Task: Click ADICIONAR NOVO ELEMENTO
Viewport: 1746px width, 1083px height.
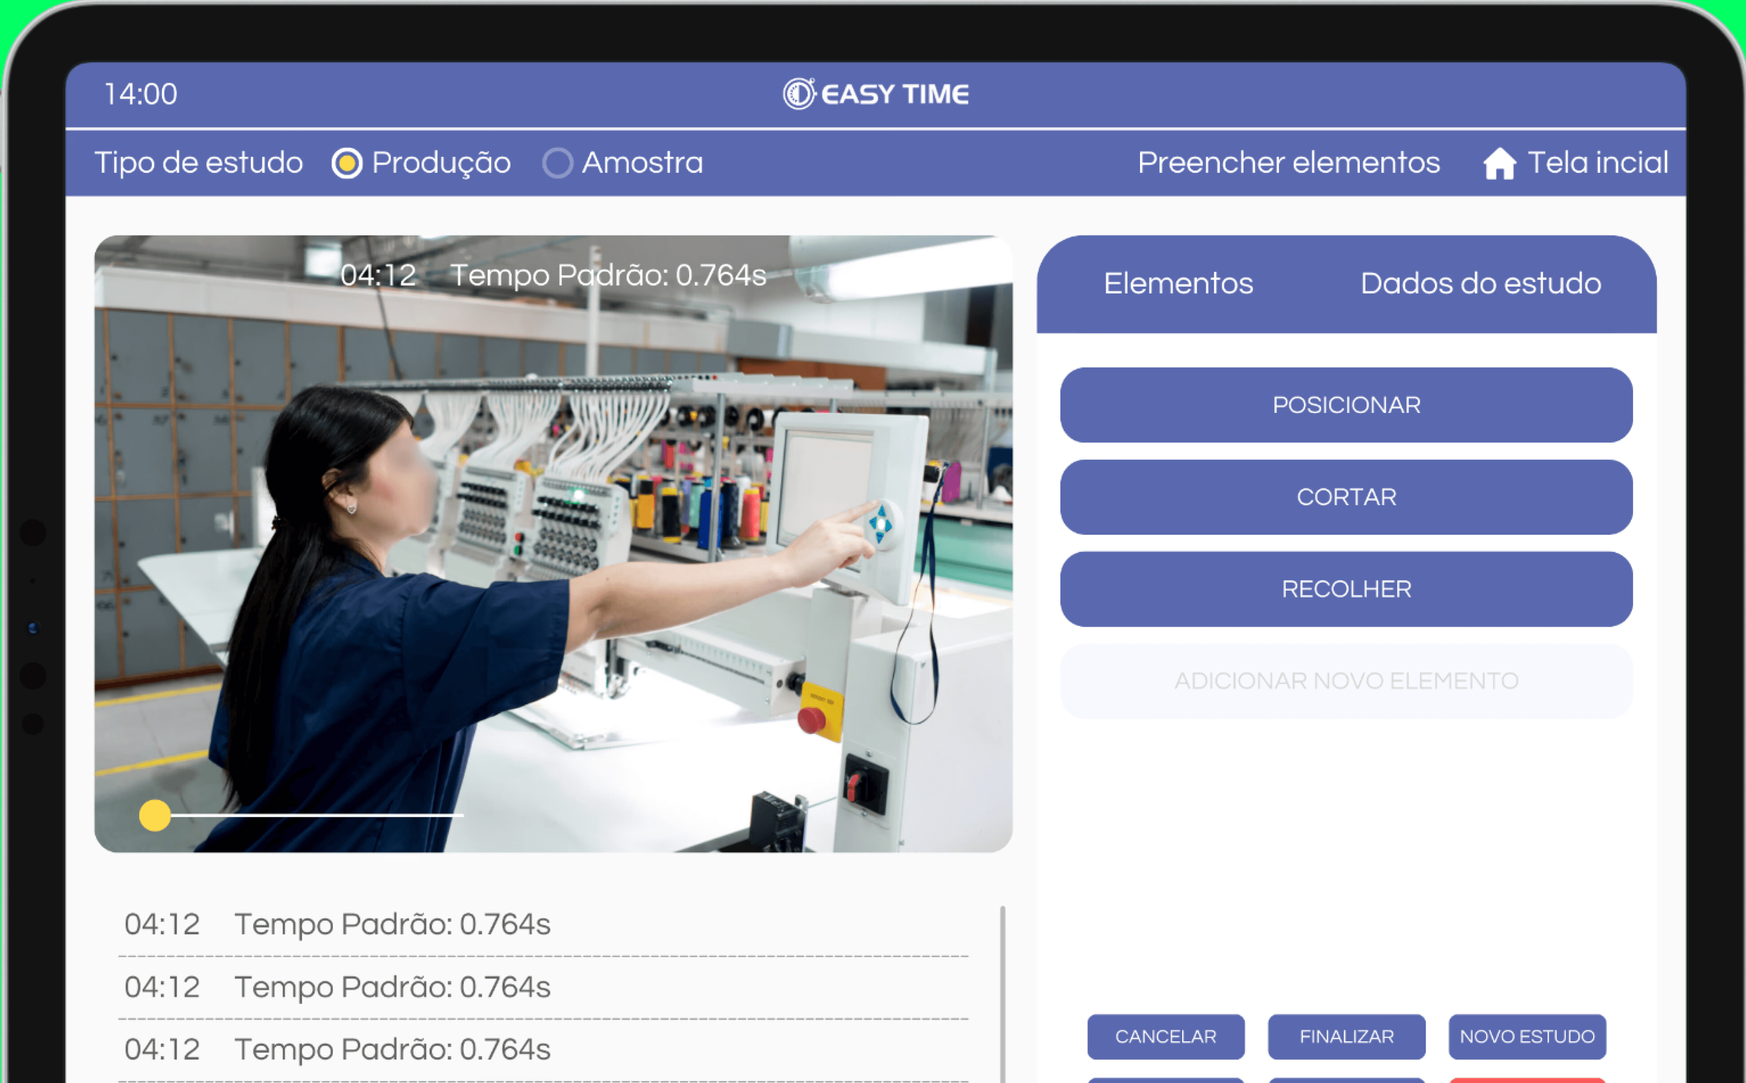Action: (x=1346, y=681)
